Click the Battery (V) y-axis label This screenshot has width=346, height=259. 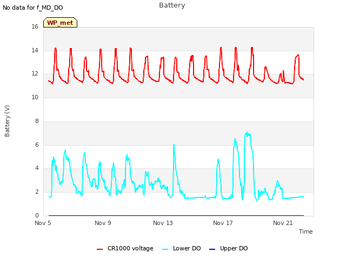click(x=7, y=121)
